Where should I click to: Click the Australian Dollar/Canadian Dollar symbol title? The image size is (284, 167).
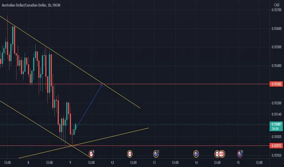pos(24,5)
